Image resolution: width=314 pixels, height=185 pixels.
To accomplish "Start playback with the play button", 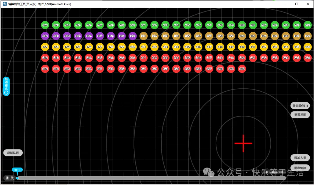I will pos(9,178).
